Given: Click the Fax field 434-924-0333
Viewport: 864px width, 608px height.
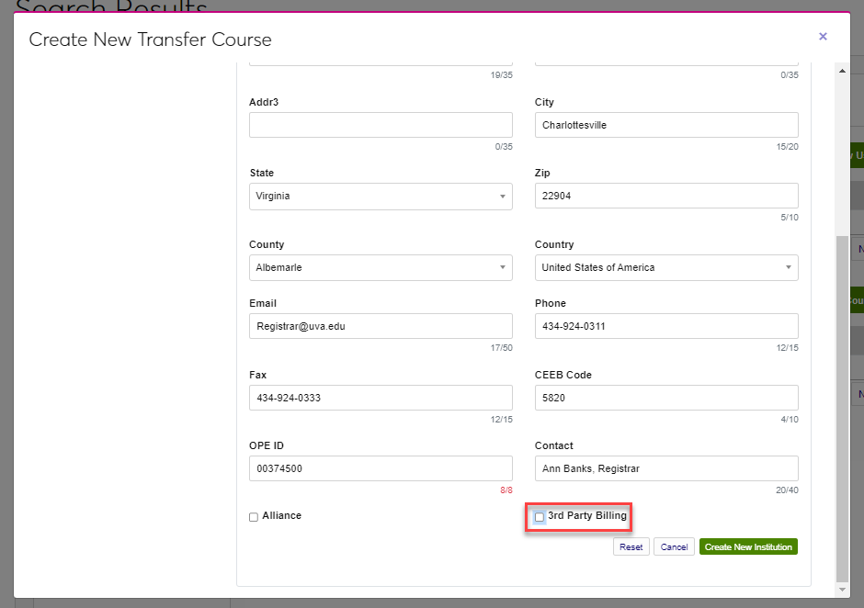Looking at the screenshot, I should pos(381,398).
